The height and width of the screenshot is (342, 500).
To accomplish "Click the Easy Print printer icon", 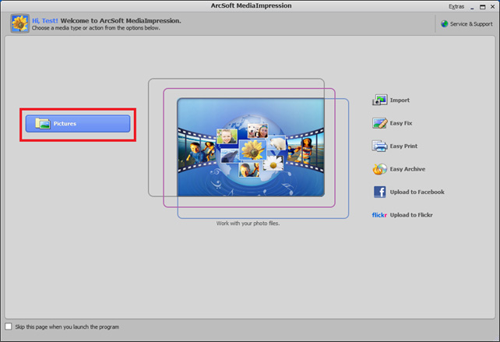I will click(x=379, y=146).
